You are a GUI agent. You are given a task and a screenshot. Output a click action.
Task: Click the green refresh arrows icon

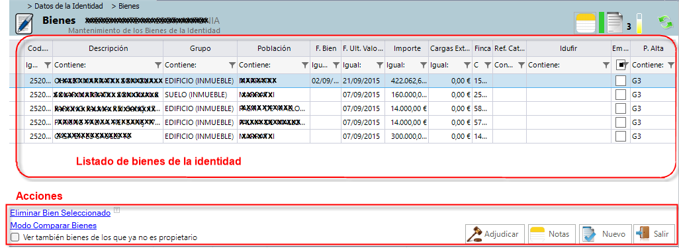coord(663,22)
